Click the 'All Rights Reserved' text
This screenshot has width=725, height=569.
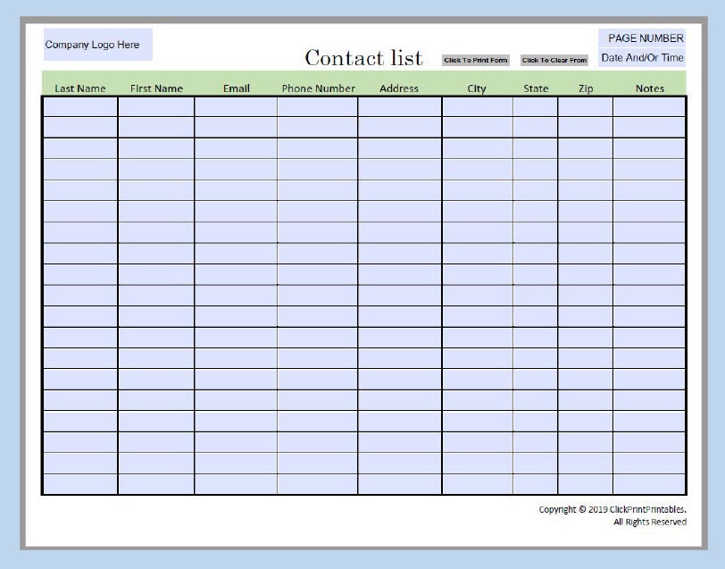coord(650,522)
